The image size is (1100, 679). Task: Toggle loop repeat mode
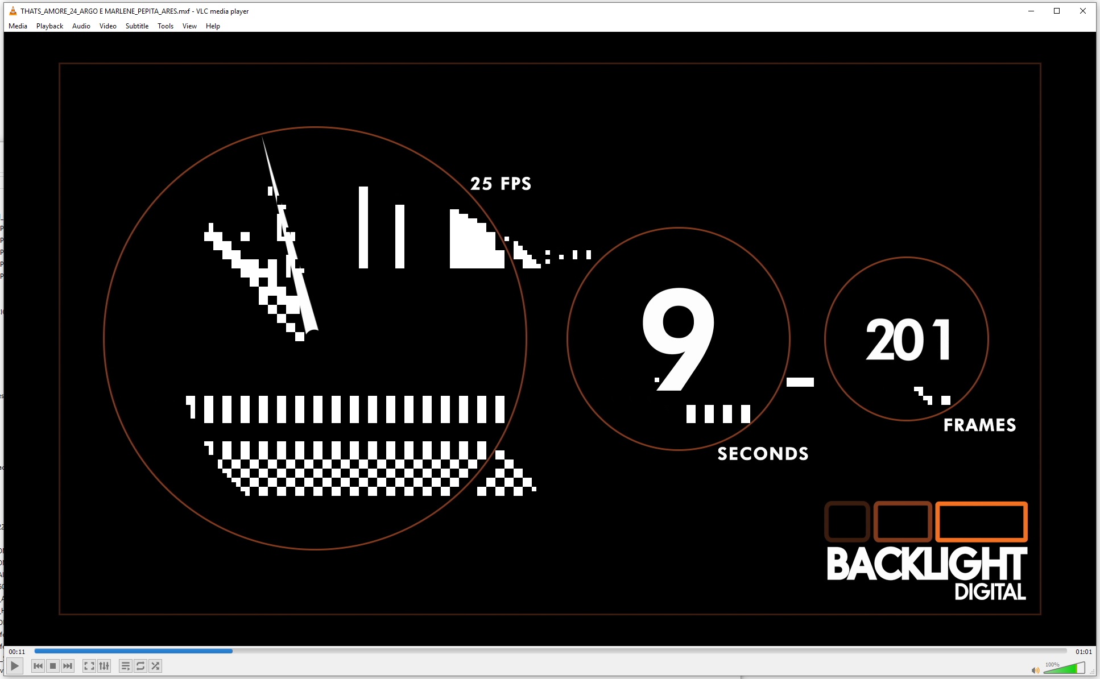pos(140,666)
